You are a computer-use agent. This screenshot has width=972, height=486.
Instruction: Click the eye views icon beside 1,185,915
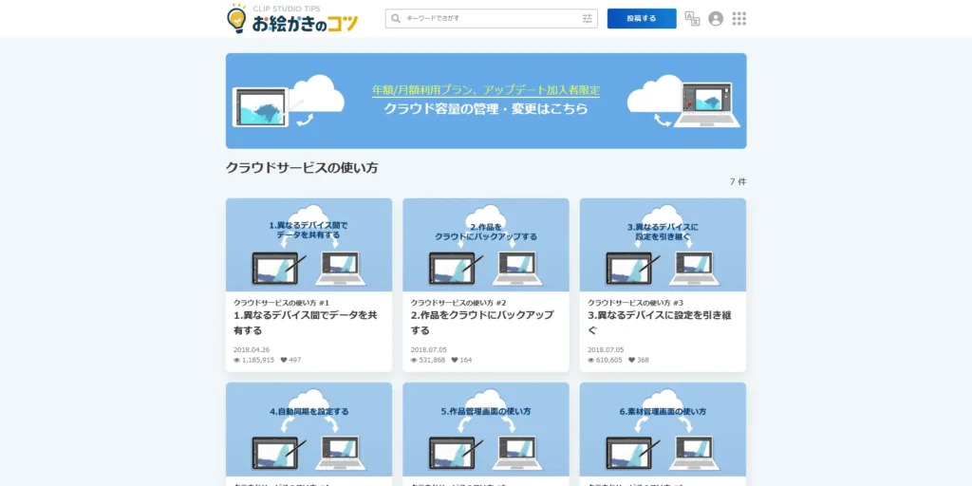[236, 360]
